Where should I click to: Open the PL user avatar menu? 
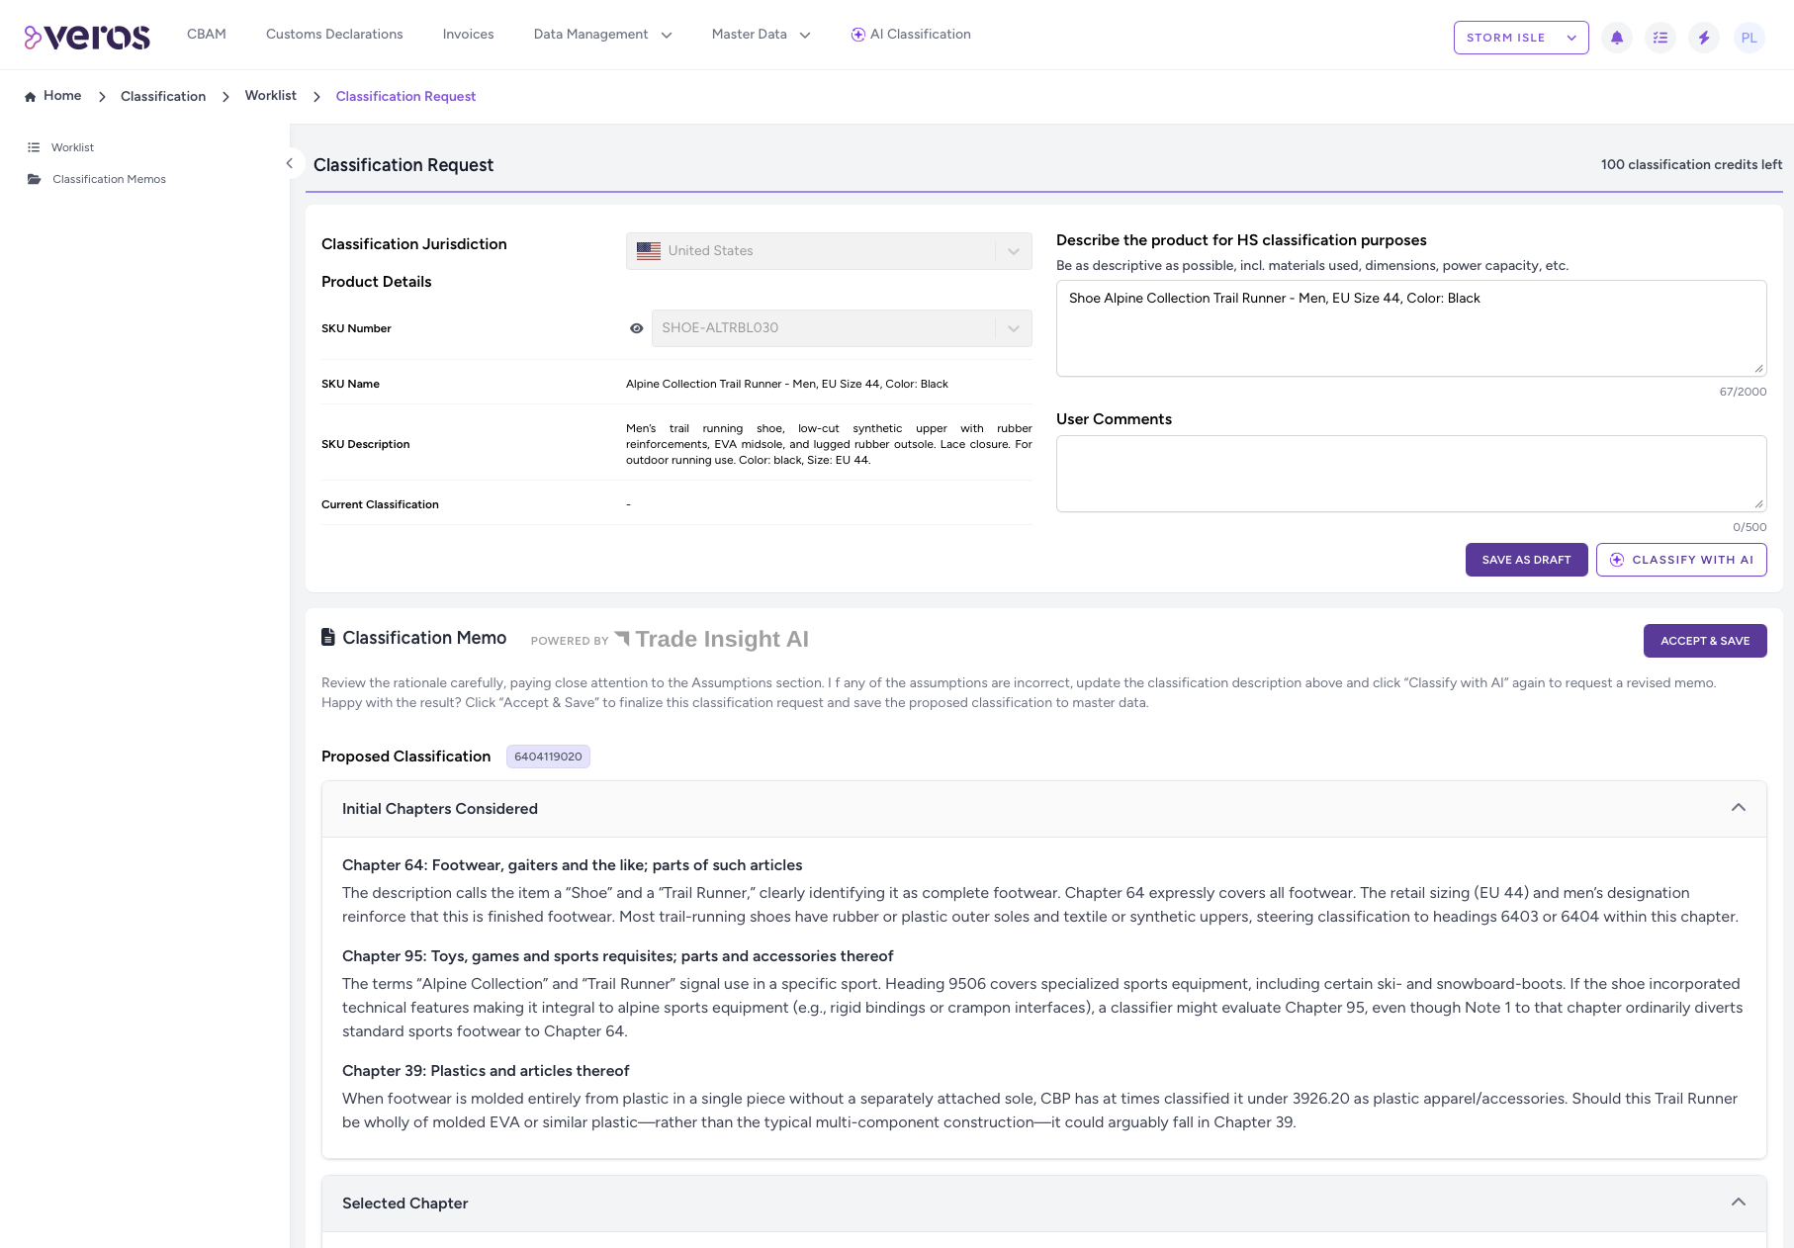[1749, 38]
